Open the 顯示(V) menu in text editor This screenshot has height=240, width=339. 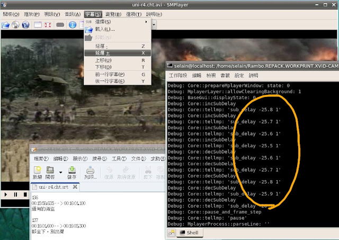coord(80,159)
